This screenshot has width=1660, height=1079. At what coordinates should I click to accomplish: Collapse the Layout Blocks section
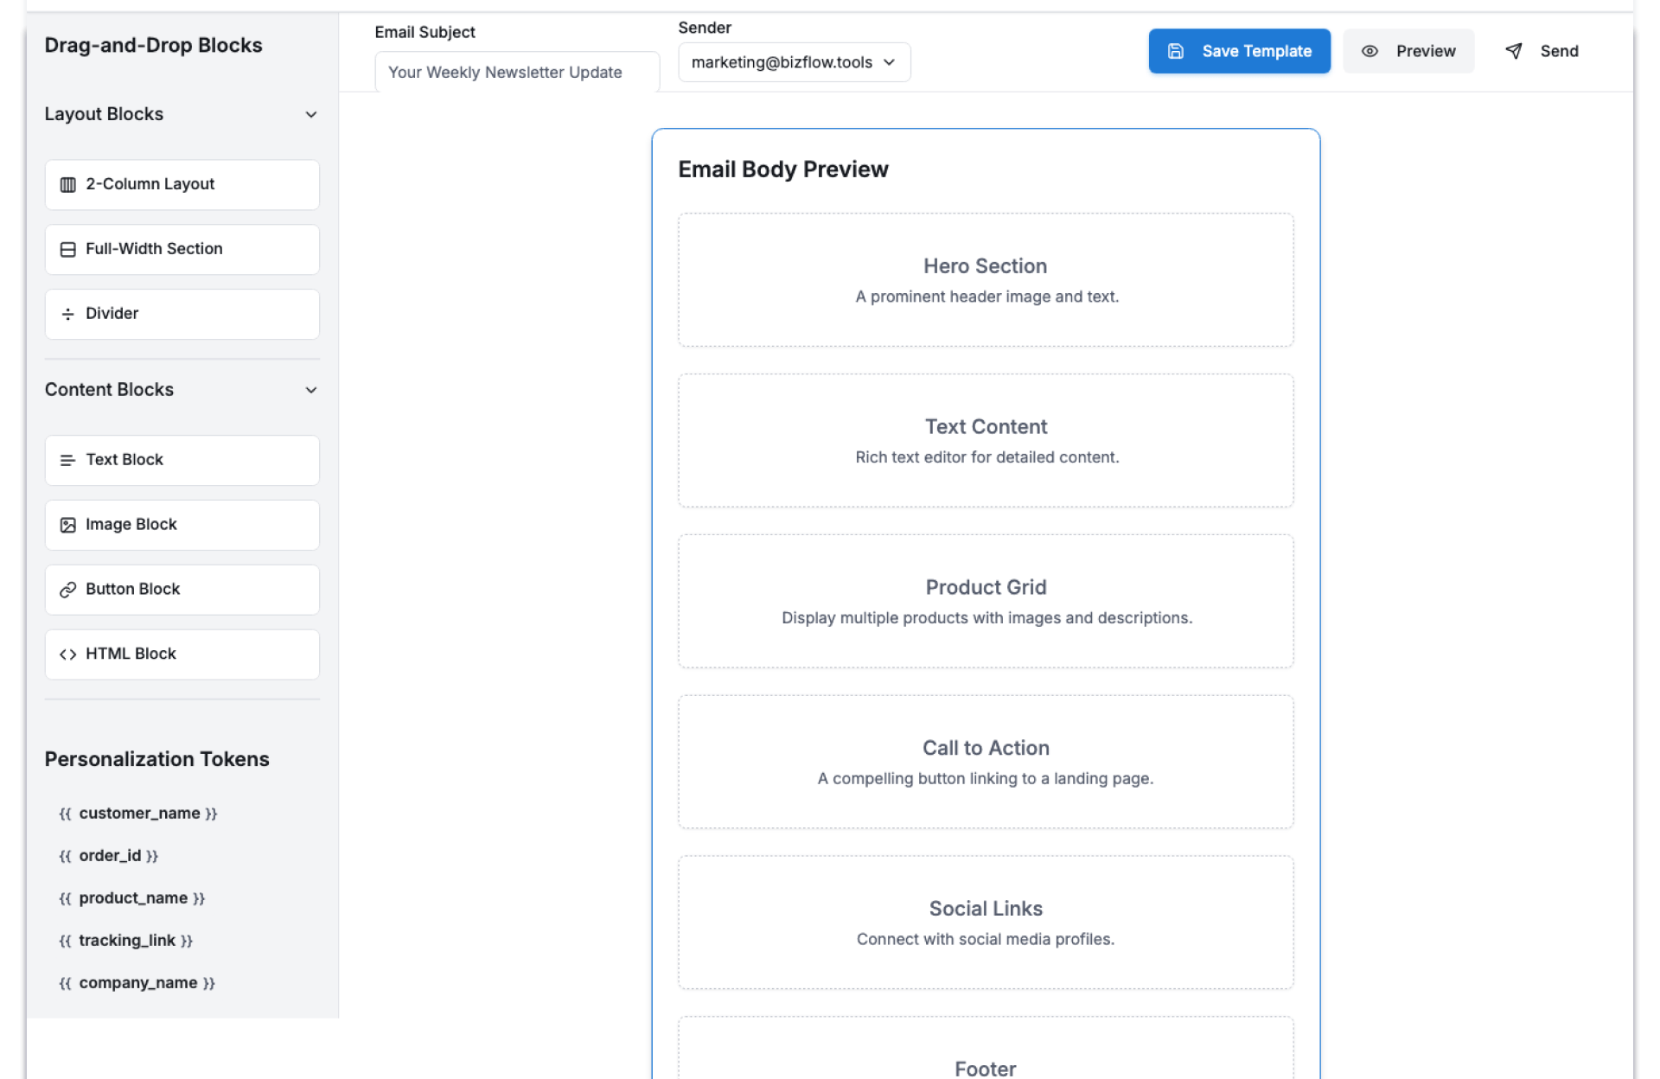pos(310,115)
